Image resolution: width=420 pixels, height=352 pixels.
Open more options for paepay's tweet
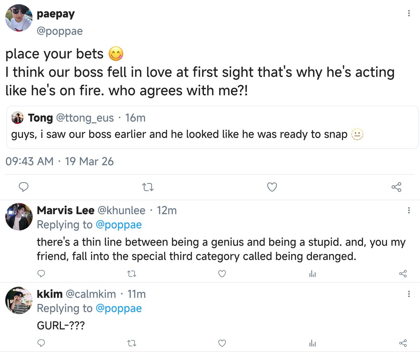pyautogui.click(x=409, y=13)
